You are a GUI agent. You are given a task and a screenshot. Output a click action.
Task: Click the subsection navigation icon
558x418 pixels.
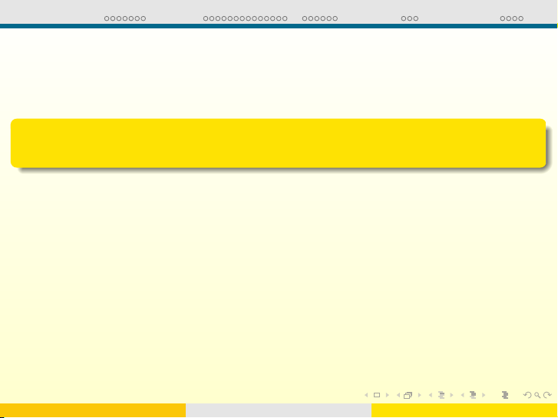pos(441,395)
